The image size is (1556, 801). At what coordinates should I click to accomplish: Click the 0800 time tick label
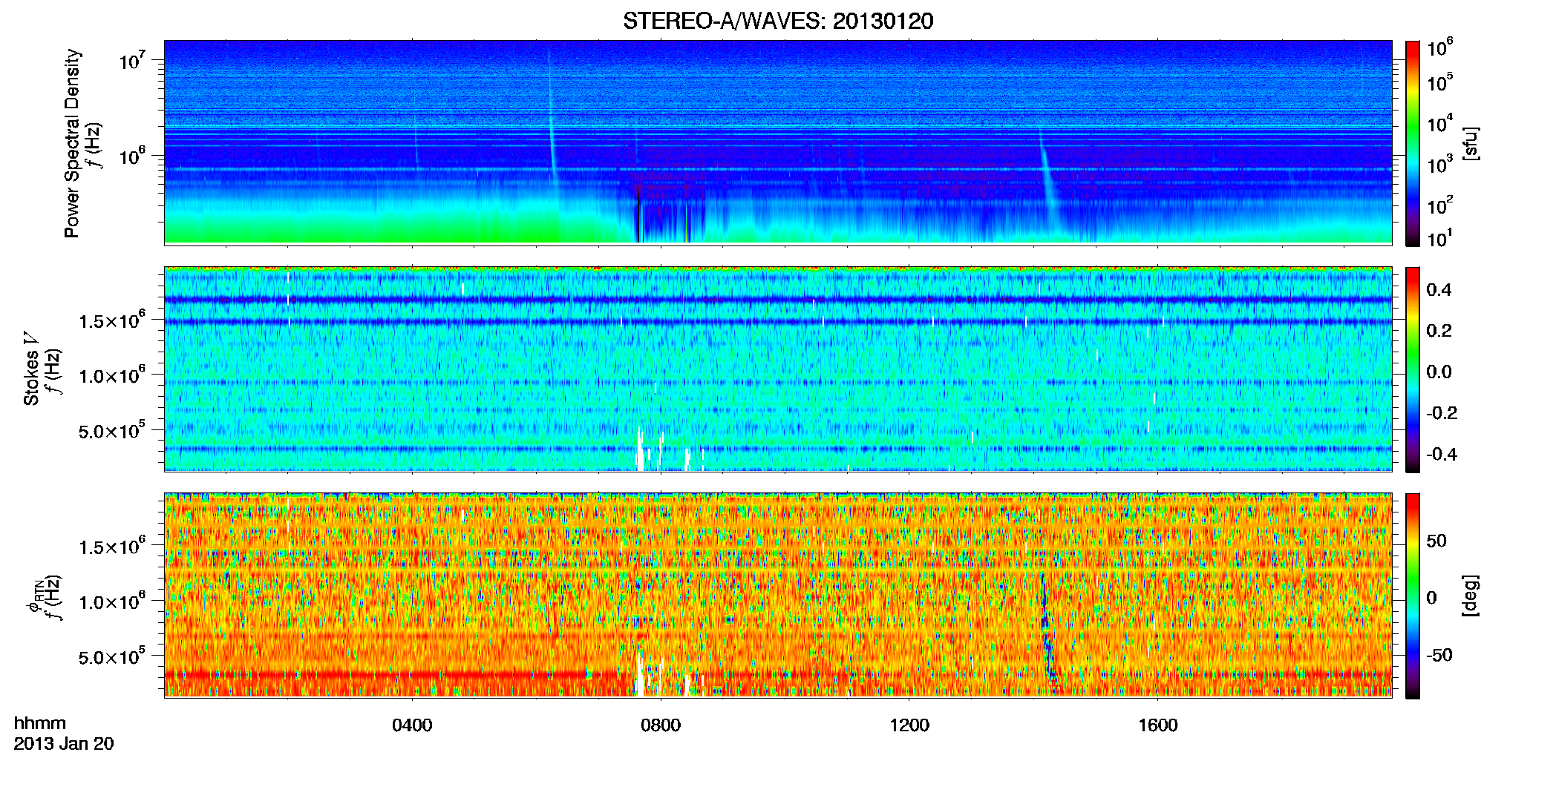click(661, 725)
